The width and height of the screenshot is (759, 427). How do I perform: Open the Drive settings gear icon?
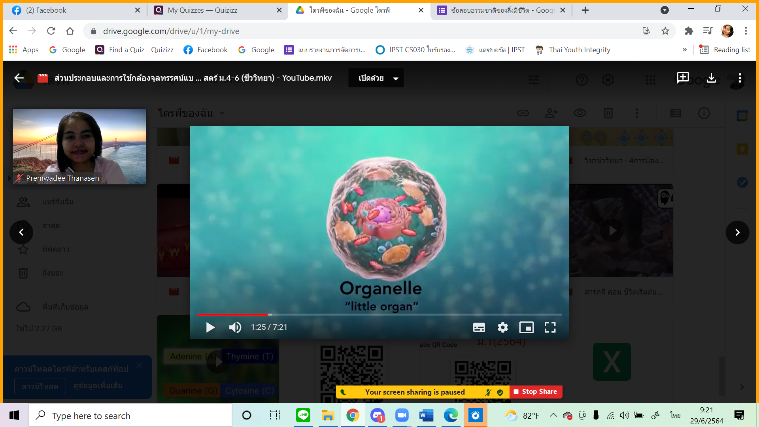[x=608, y=80]
